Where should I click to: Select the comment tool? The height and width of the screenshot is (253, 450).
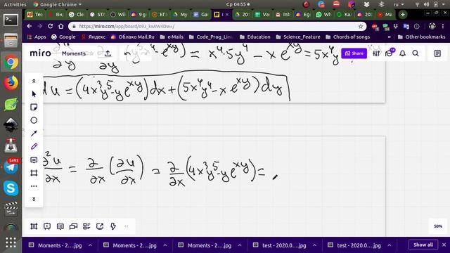[x=34, y=160]
